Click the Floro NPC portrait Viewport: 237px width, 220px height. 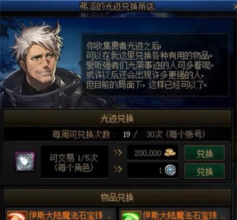(x=41, y=64)
